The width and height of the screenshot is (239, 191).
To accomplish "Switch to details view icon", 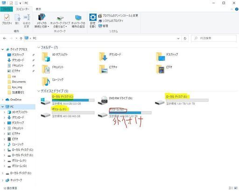I will coord(231,188).
